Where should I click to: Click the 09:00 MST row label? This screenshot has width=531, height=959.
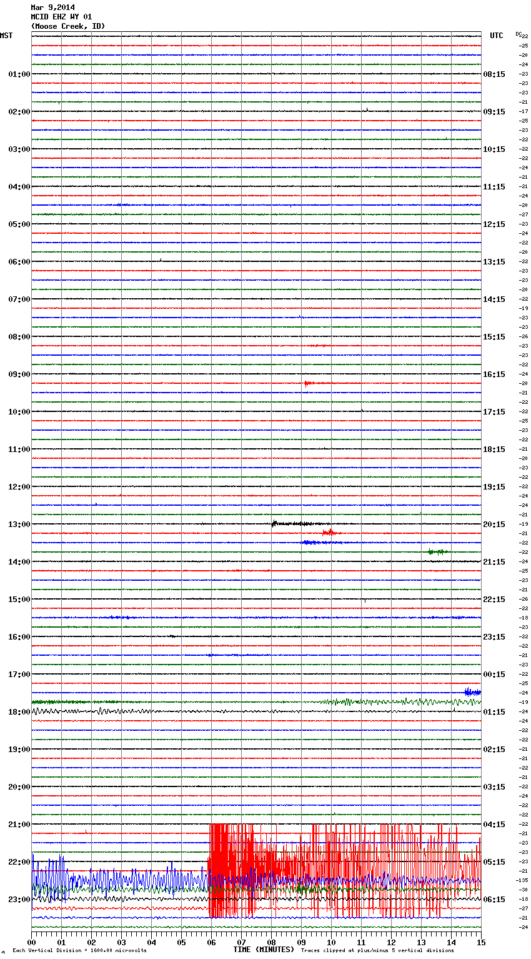tap(19, 374)
